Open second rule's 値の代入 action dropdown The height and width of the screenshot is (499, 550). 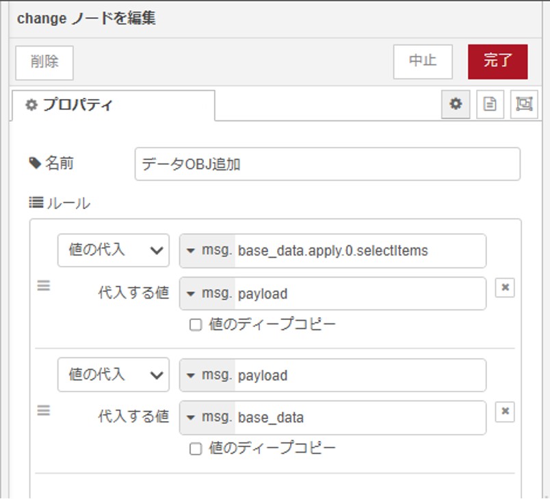pyautogui.click(x=113, y=375)
